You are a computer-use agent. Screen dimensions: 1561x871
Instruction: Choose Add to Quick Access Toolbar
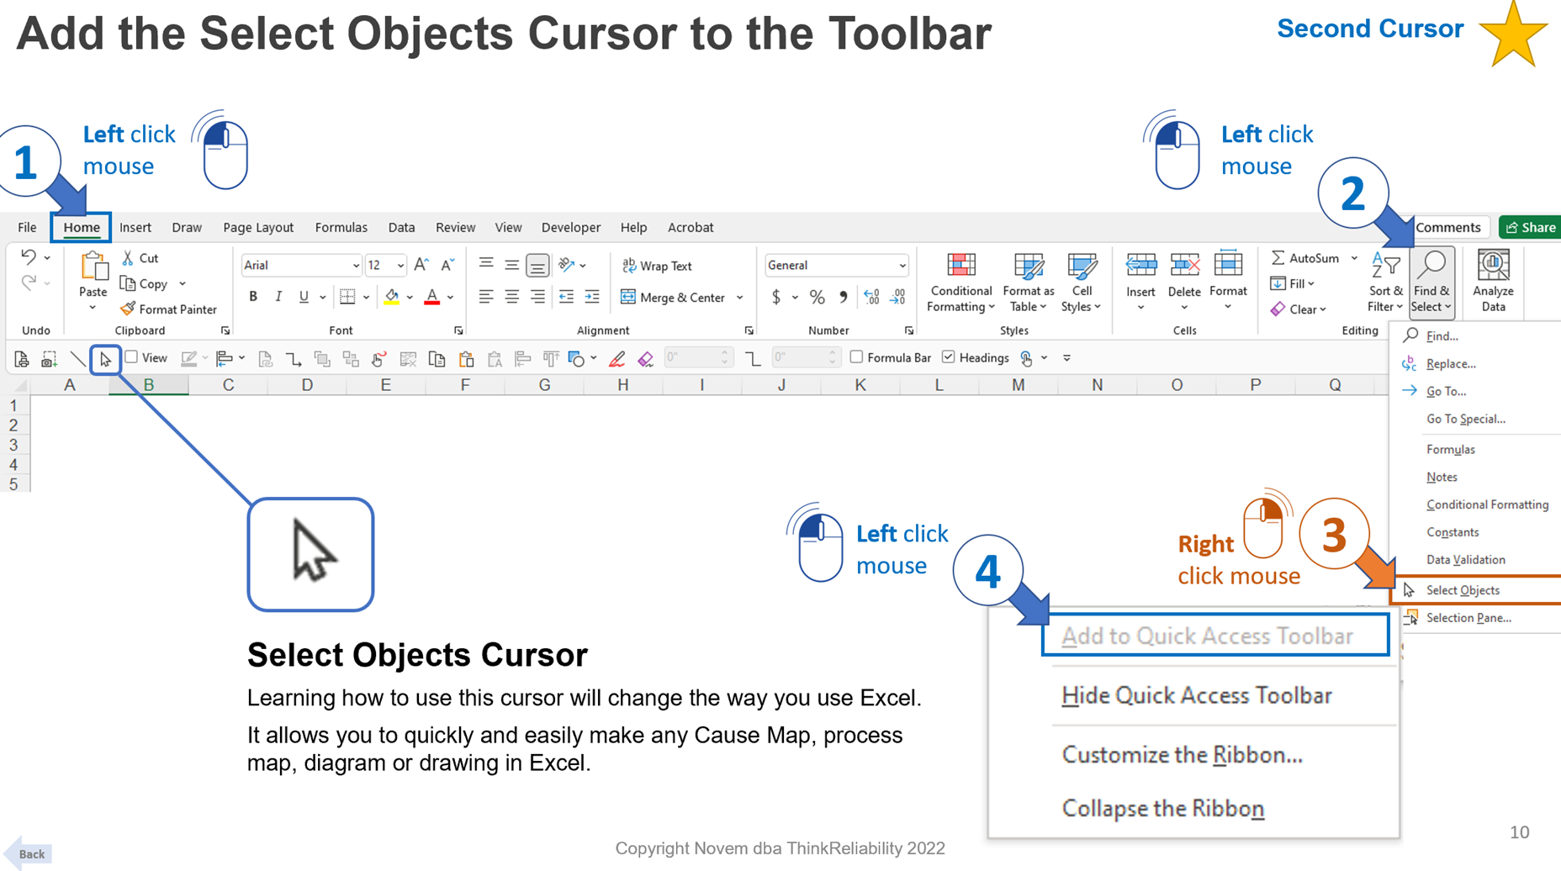point(1206,636)
